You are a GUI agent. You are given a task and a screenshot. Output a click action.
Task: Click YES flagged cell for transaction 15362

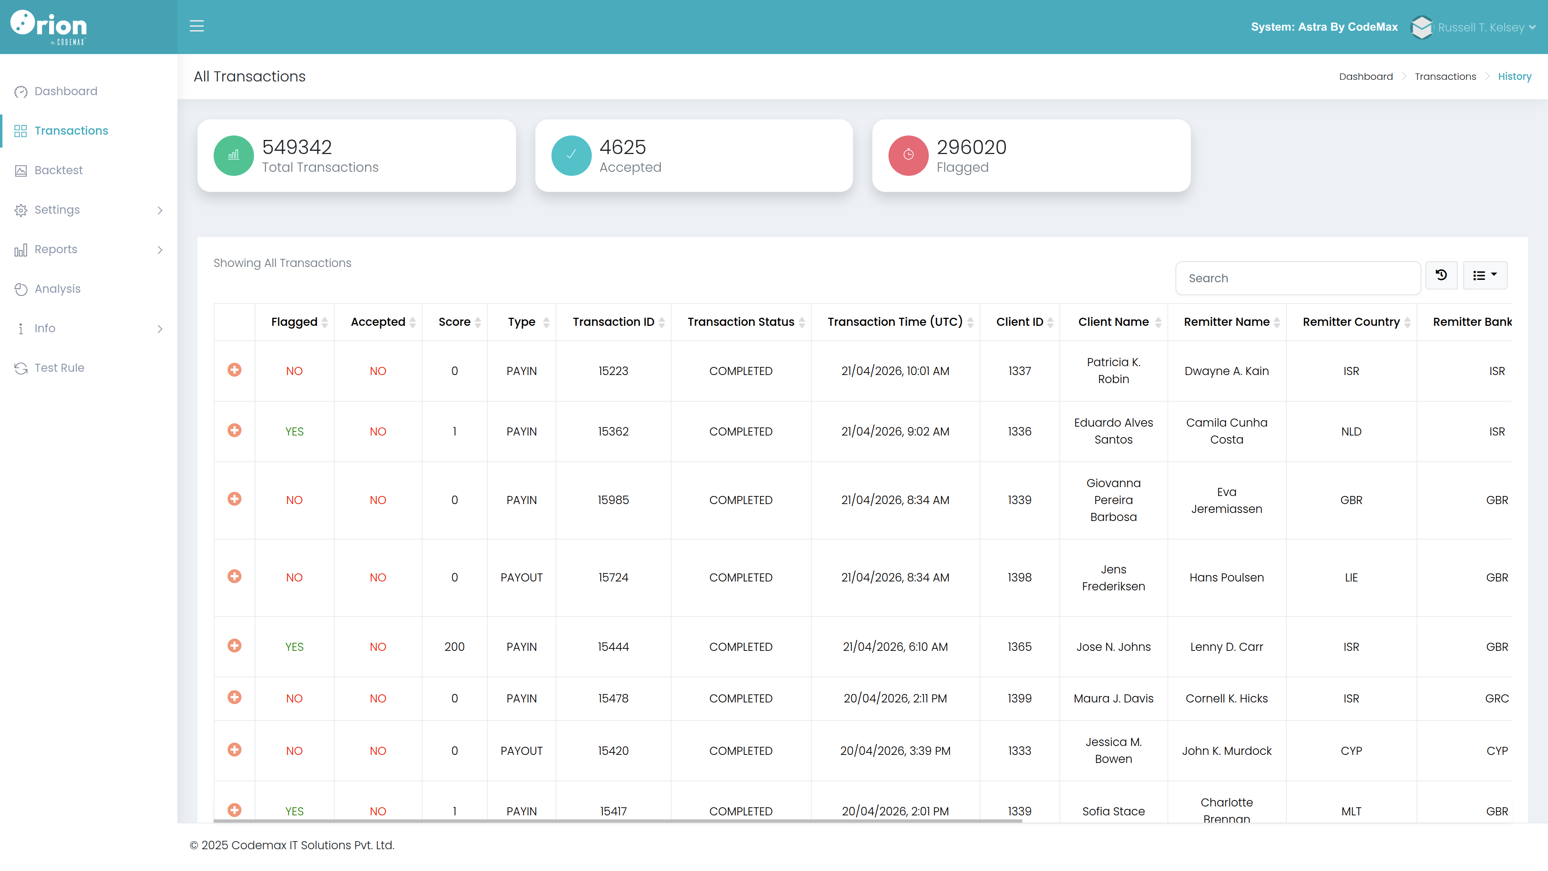coord(294,432)
